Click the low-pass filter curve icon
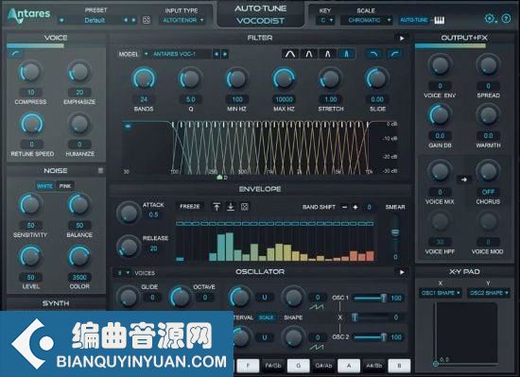The width and height of the screenshot is (520, 377). point(373,54)
